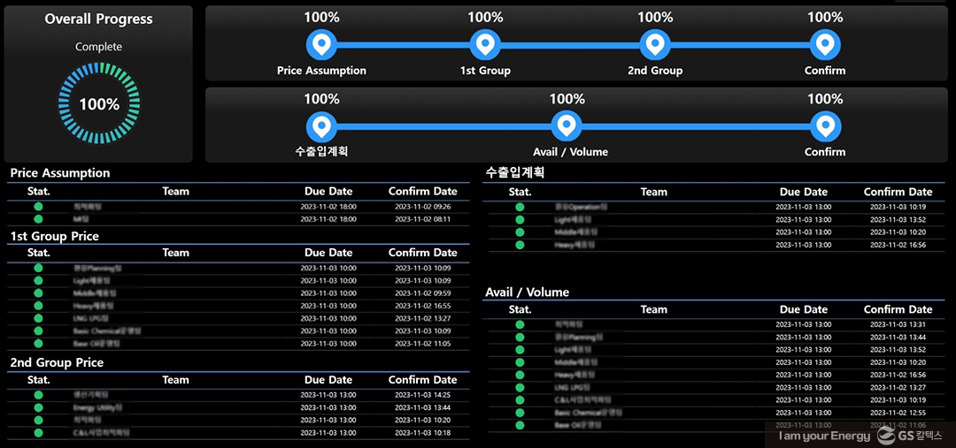Open the Price Assumption section title
This screenshot has height=448, width=956.
pyautogui.click(x=60, y=173)
